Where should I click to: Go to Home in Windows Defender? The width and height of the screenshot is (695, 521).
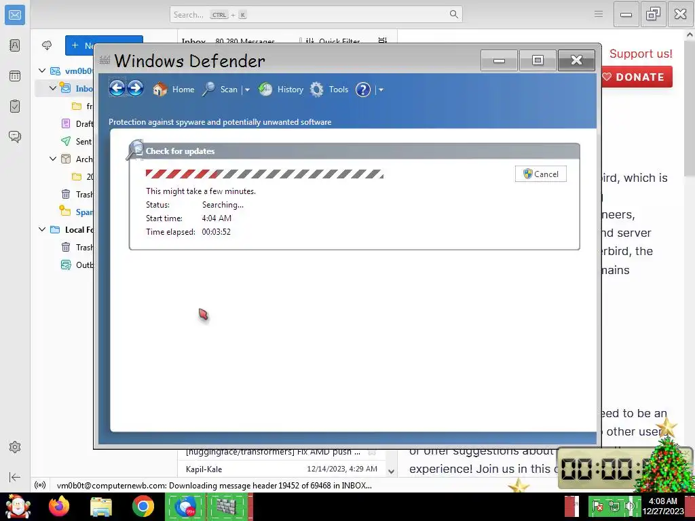173,90
